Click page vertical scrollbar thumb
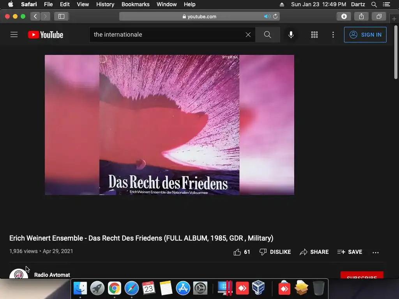The image size is (399, 299). point(396,53)
